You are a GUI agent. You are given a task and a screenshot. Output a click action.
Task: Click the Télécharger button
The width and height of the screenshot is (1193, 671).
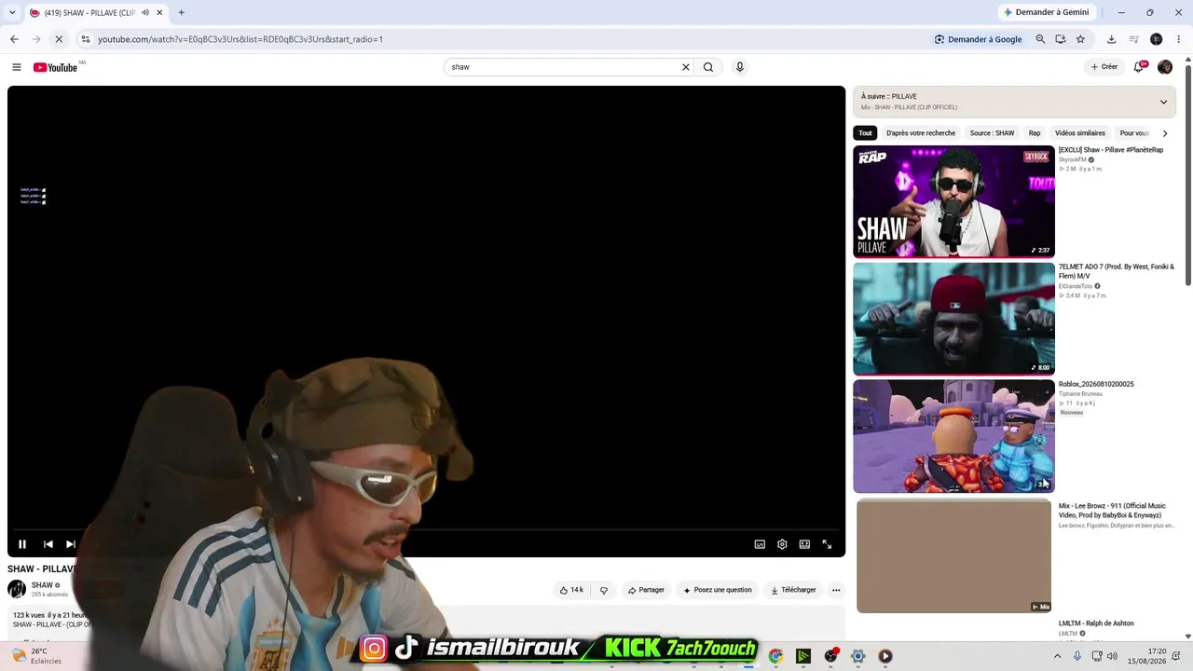(x=793, y=590)
